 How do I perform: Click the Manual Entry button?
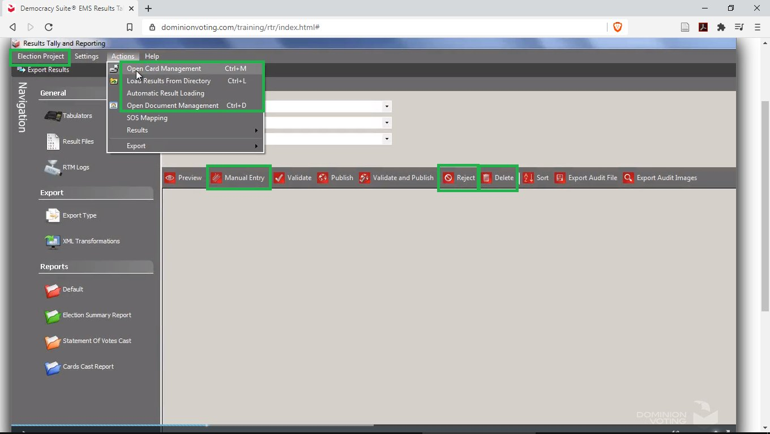(238, 178)
